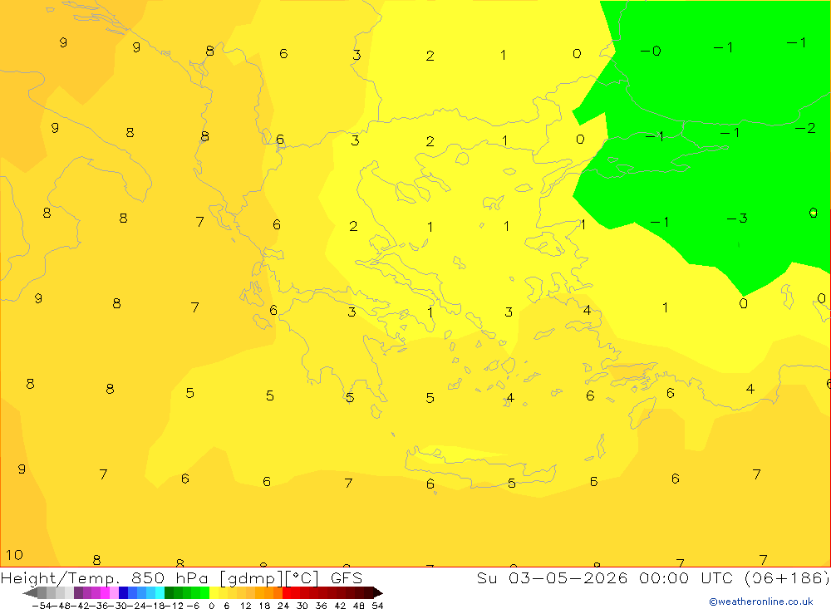Click the '-54' label on the color scale
The height and width of the screenshot is (609, 831).
[x=42, y=606]
